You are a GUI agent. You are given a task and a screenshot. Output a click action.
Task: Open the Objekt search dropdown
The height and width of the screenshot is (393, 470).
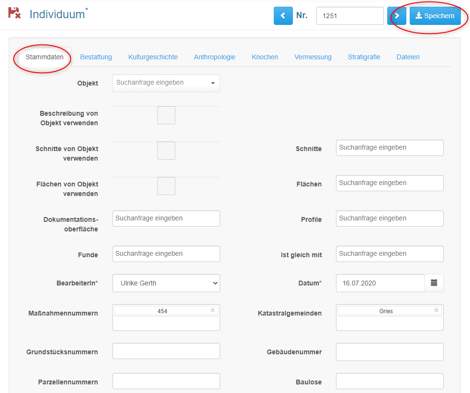166,83
